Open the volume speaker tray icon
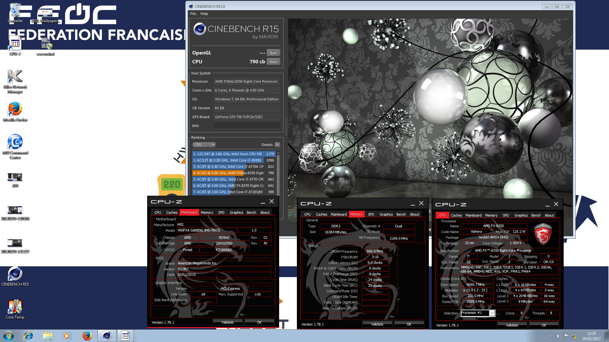609x342 pixels. tap(559, 336)
